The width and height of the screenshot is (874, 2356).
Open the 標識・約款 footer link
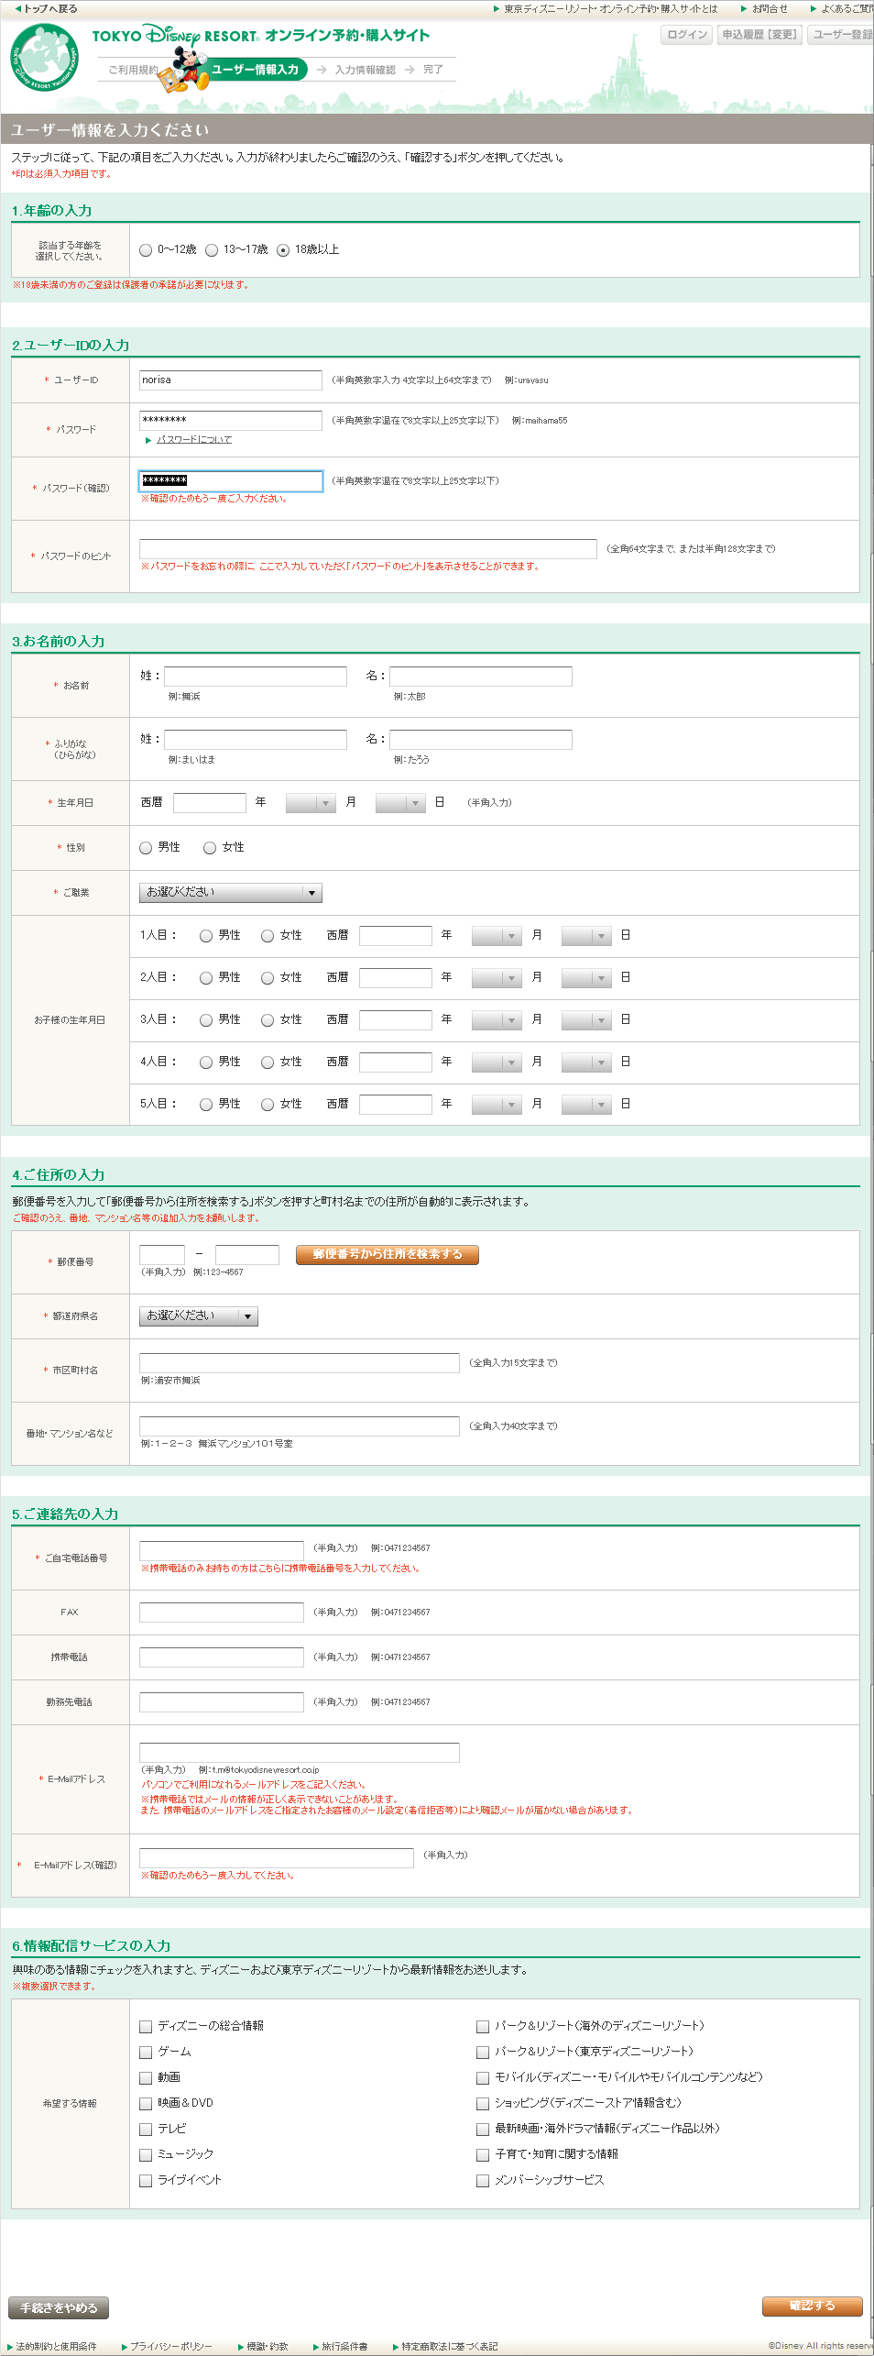(x=263, y=2346)
